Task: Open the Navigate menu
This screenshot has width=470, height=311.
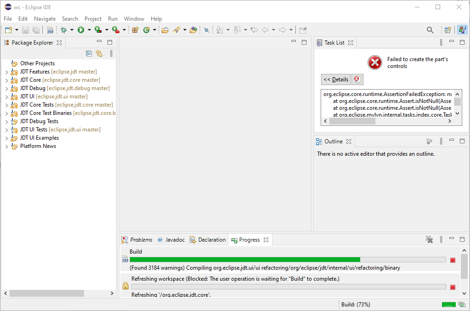Action: coord(45,18)
